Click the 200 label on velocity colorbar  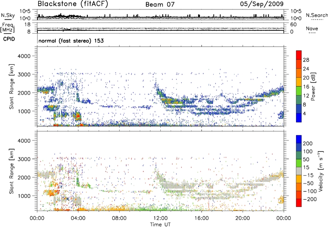(x=308, y=143)
